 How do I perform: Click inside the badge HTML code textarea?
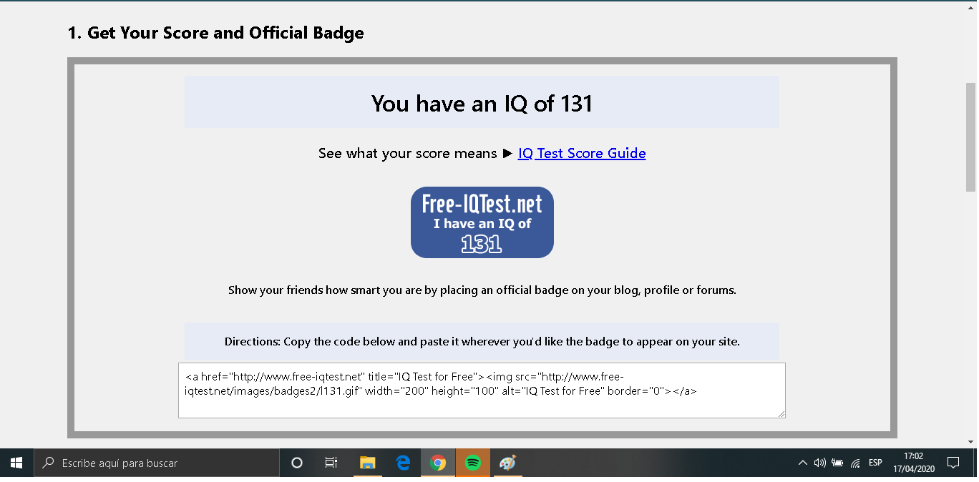coord(482,390)
